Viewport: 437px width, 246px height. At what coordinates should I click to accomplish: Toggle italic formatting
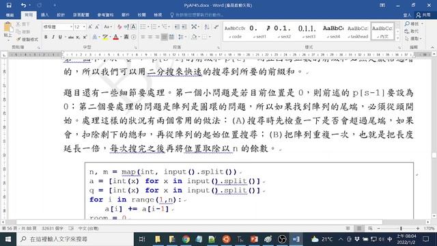tap(53, 37)
